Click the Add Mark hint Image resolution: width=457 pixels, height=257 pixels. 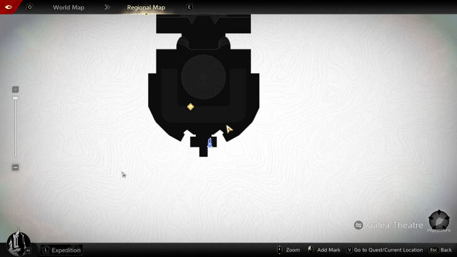(x=324, y=250)
